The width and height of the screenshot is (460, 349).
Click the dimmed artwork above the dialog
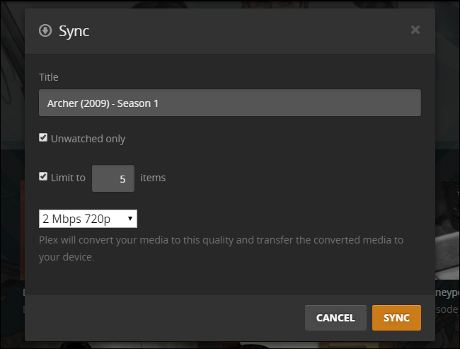(x=230, y=4)
